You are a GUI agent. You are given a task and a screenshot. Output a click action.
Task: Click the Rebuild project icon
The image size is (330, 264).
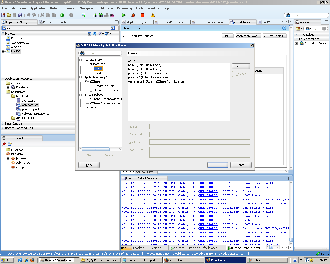101,15
